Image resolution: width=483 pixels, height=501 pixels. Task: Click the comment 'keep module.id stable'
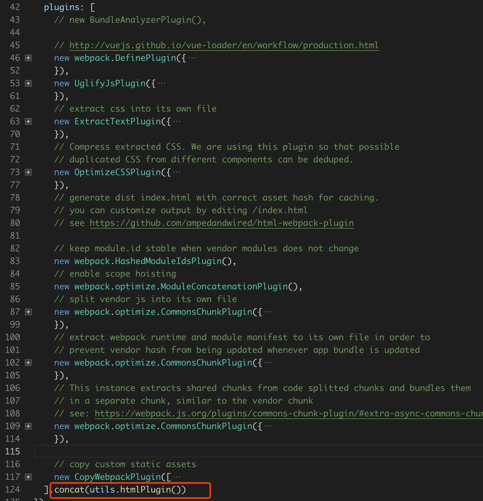(x=206, y=248)
